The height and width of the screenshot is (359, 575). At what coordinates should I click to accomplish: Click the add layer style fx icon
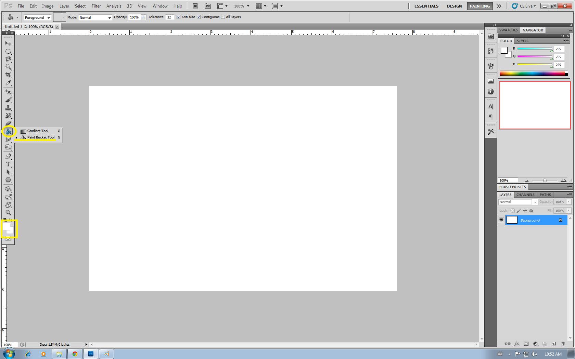tap(517, 344)
